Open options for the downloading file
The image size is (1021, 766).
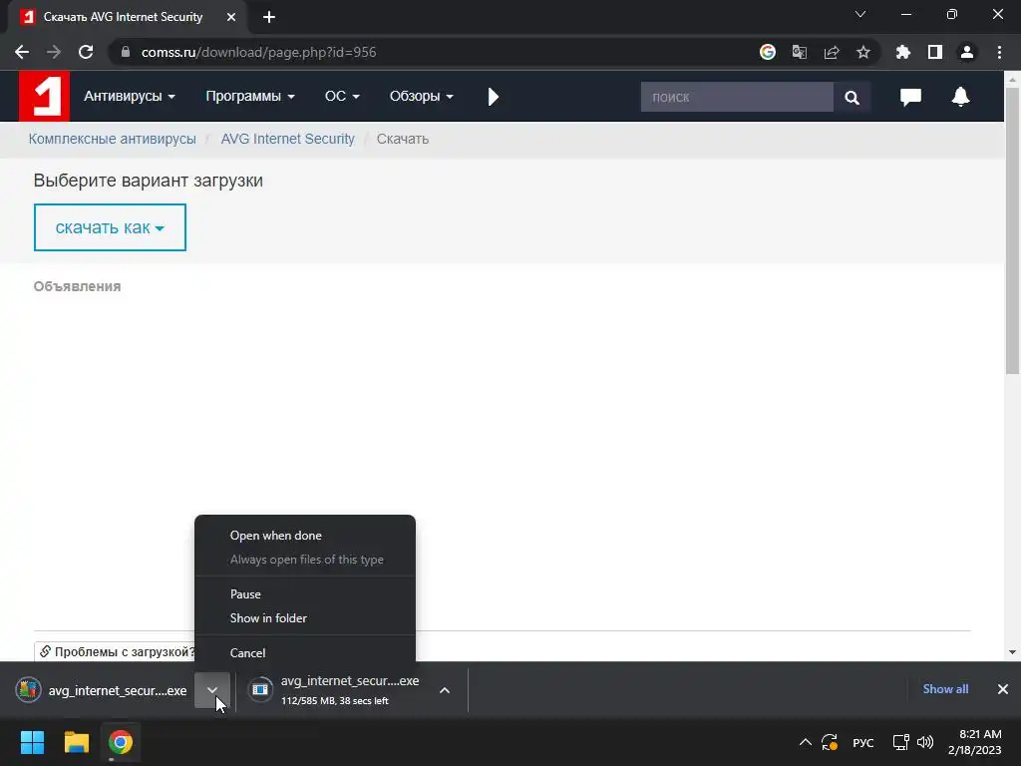445,690
